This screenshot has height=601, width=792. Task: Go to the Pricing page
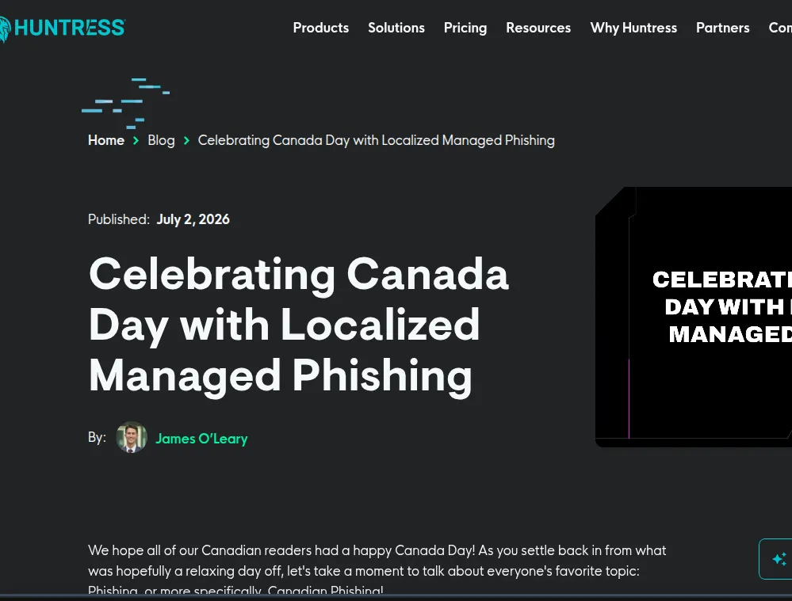[x=465, y=28]
